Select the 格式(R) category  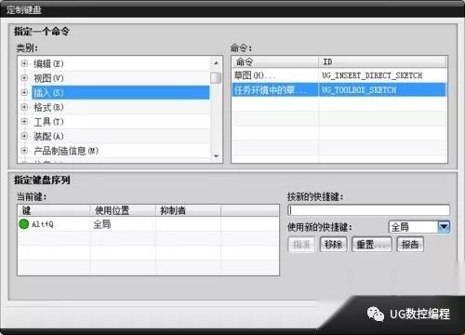pyautogui.click(x=48, y=107)
